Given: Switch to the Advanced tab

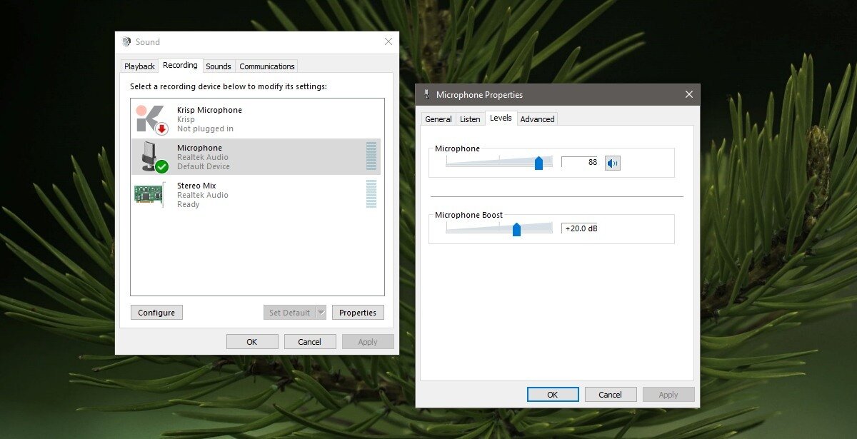Looking at the screenshot, I should tap(537, 118).
